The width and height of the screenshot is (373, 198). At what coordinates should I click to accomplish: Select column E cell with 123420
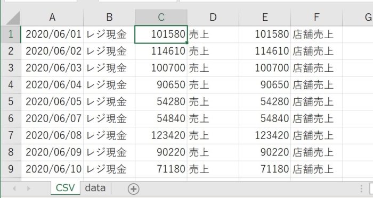[265, 135]
